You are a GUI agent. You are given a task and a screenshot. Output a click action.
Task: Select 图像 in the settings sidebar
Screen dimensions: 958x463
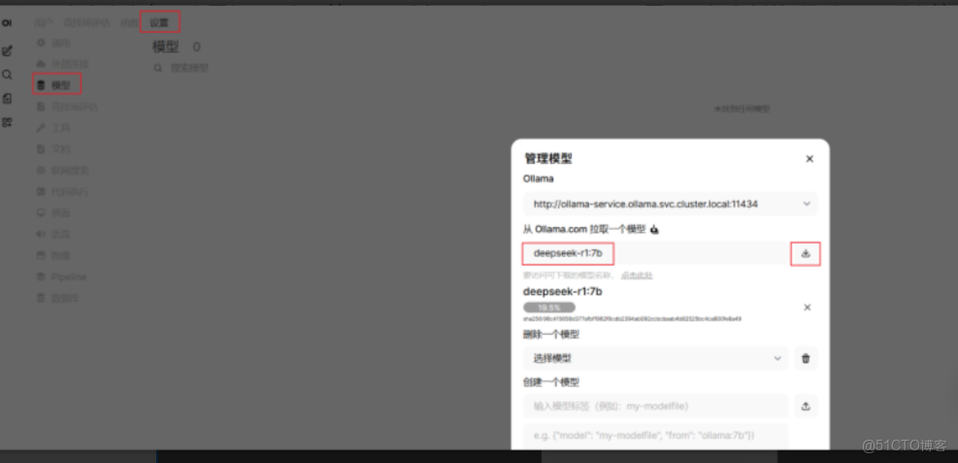pyautogui.click(x=53, y=255)
